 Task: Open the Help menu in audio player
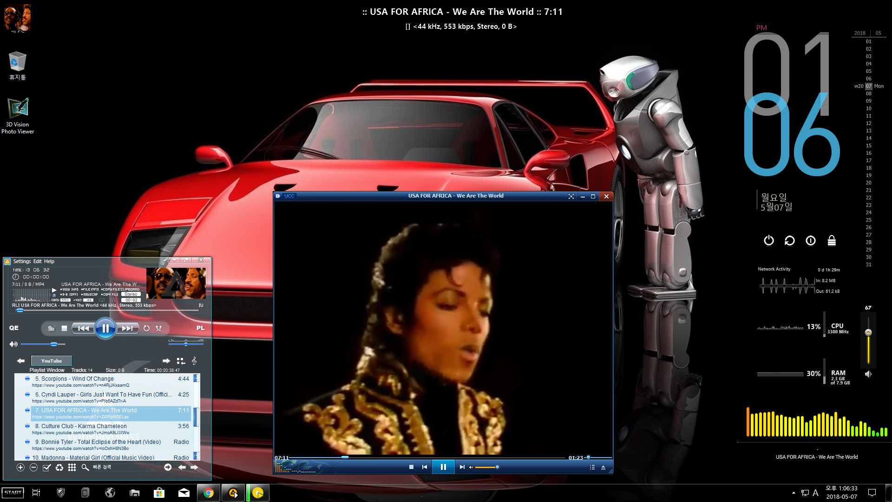coord(49,261)
